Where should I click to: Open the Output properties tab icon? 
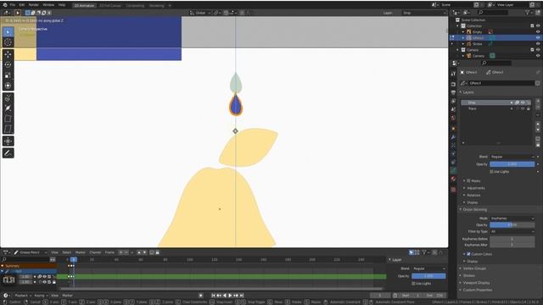pyautogui.click(x=453, y=92)
